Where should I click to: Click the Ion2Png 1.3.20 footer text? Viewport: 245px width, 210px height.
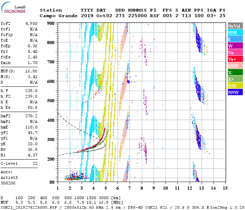227,208
